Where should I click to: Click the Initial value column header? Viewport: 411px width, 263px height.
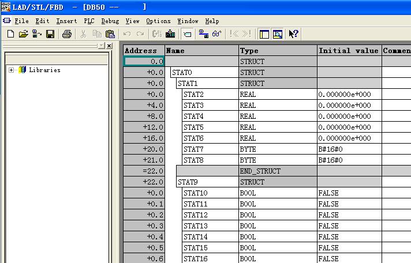(349, 51)
